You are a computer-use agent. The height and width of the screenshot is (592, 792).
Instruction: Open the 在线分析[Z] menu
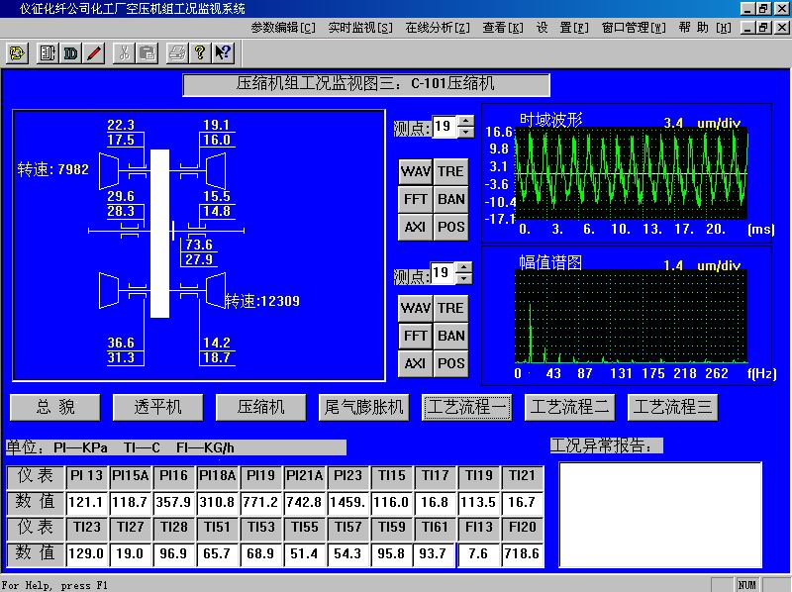point(437,28)
